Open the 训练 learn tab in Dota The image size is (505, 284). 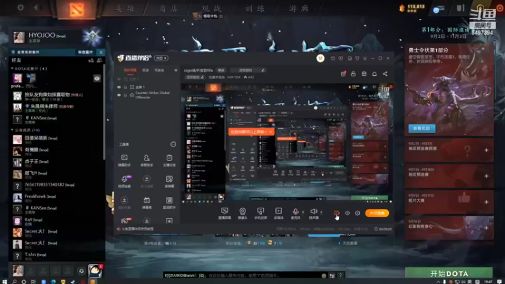tap(255, 8)
